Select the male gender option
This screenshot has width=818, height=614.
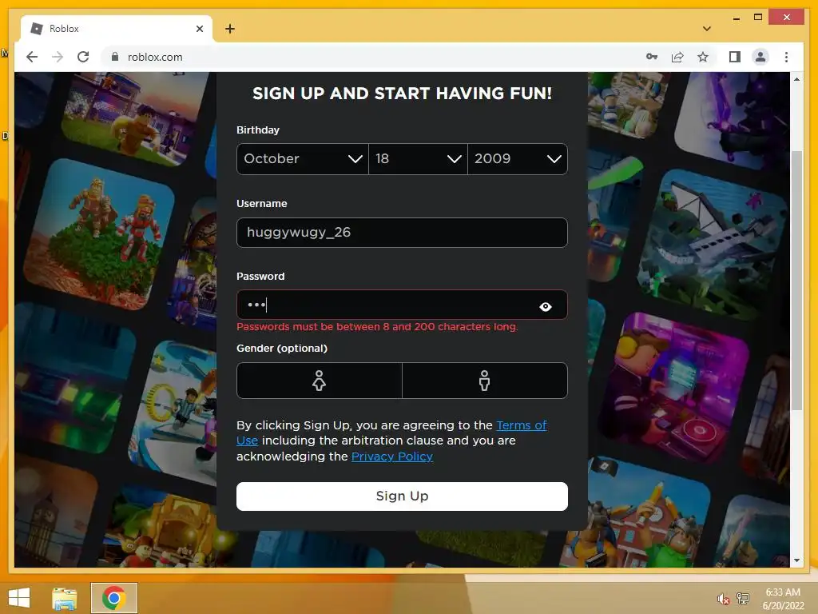[x=485, y=381]
